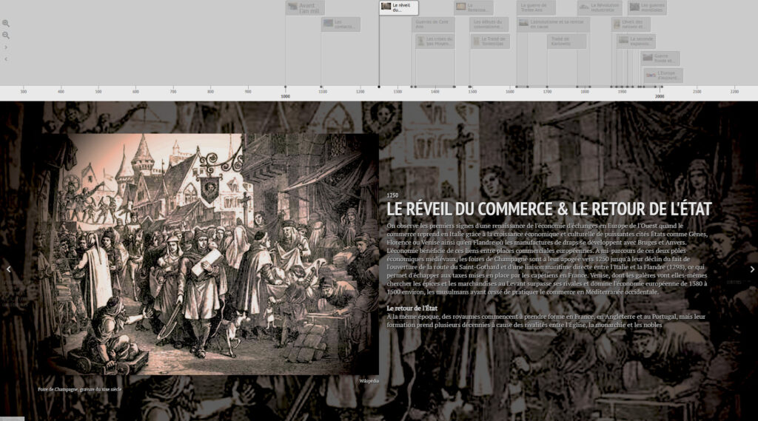Click the 1500 tick label on time axis
Viewport: 758px width, 421px height.
tap(472, 91)
